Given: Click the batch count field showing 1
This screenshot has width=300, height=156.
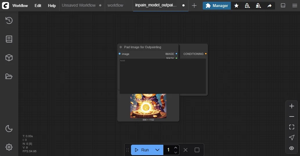Looking at the screenshot, I should (x=168, y=150).
